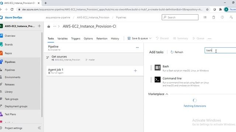This screenshot has height=132, width=236.
Task: Select the Bash task icon
Action: (157, 67)
